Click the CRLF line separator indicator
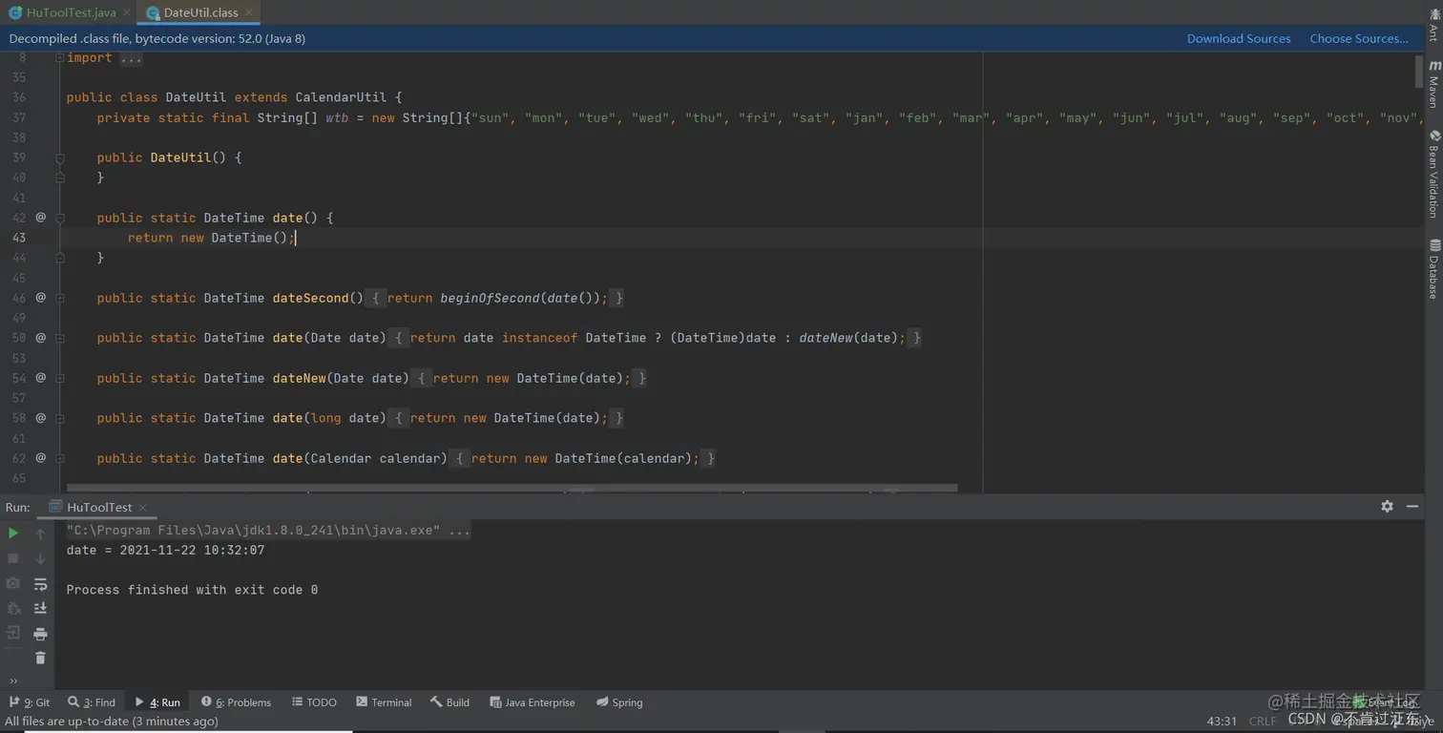Viewport: 1443px width, 733px height. point(1262,722)
